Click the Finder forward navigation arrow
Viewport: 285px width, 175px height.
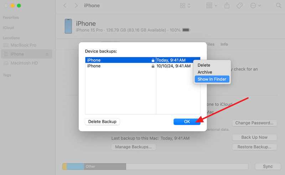point(76,6)
